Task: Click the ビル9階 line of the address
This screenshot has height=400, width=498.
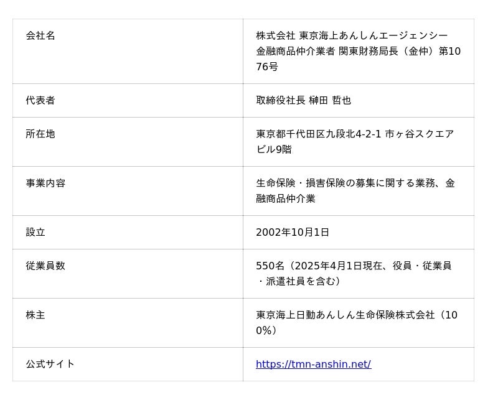Action: click(x=273, y=150)
